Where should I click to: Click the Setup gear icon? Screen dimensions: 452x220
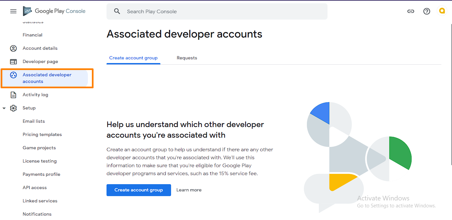tap(13, 108)
